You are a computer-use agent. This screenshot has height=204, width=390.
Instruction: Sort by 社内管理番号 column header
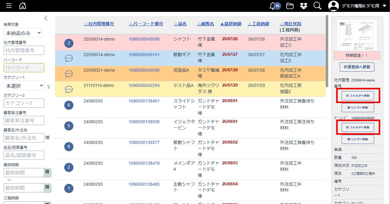[99, 24]
